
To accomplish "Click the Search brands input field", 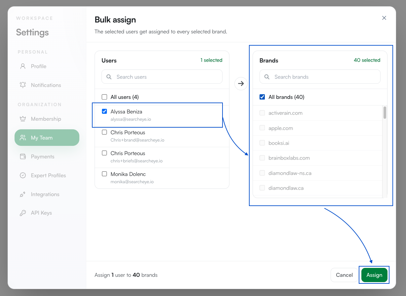I will (320, 77).
